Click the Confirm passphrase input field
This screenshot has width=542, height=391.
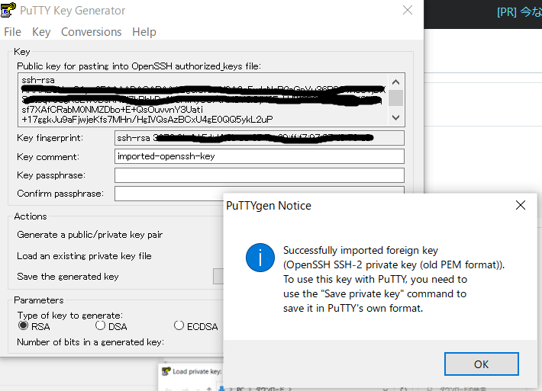(x=260, y=194)
